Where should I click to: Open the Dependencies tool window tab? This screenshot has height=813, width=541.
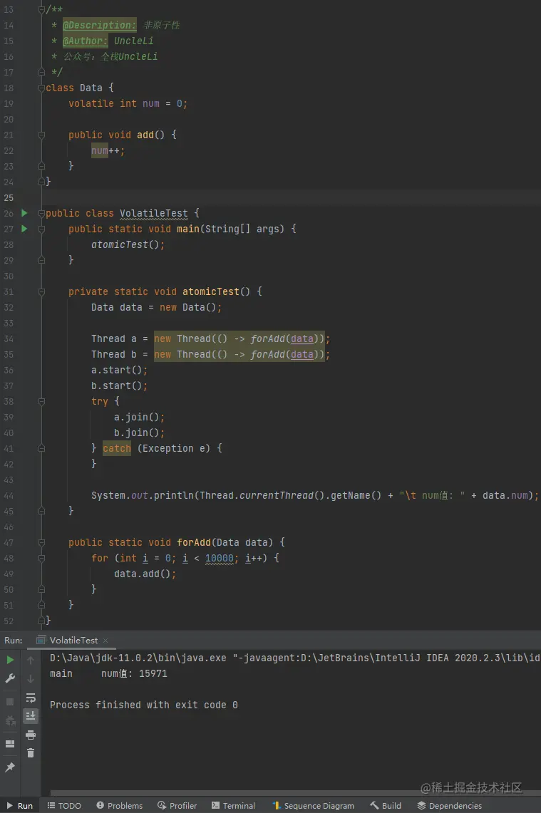click(449, 805)
